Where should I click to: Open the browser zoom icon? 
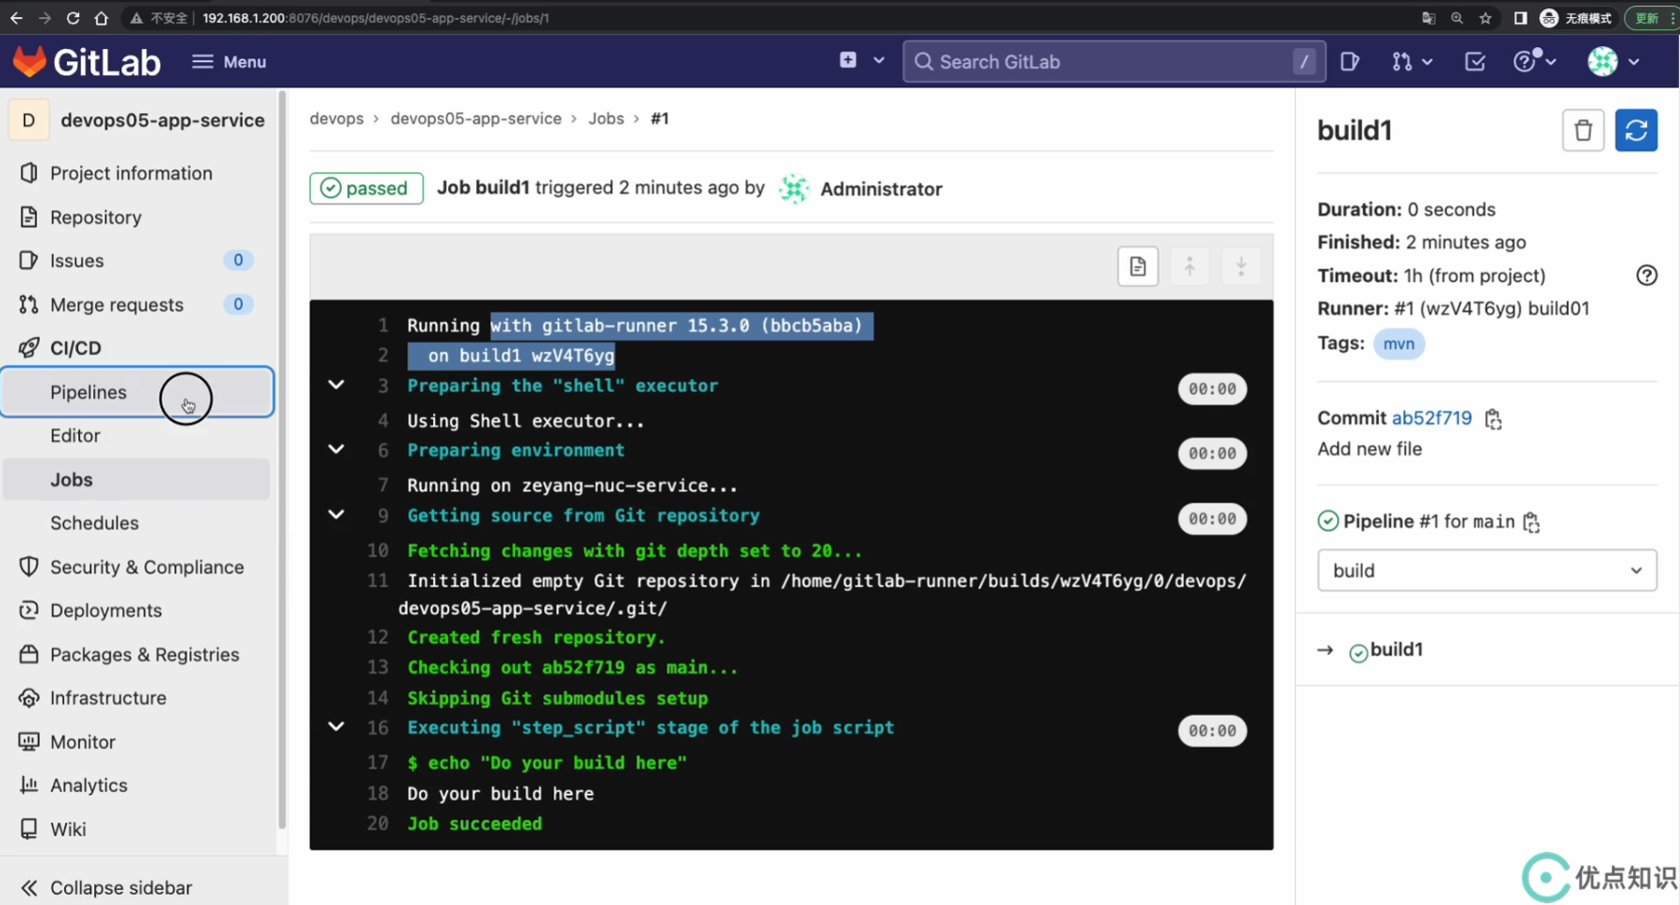point(1457,18)
